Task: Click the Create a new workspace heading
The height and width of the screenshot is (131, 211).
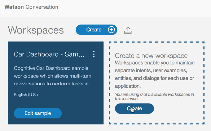Action: [151, 56]
